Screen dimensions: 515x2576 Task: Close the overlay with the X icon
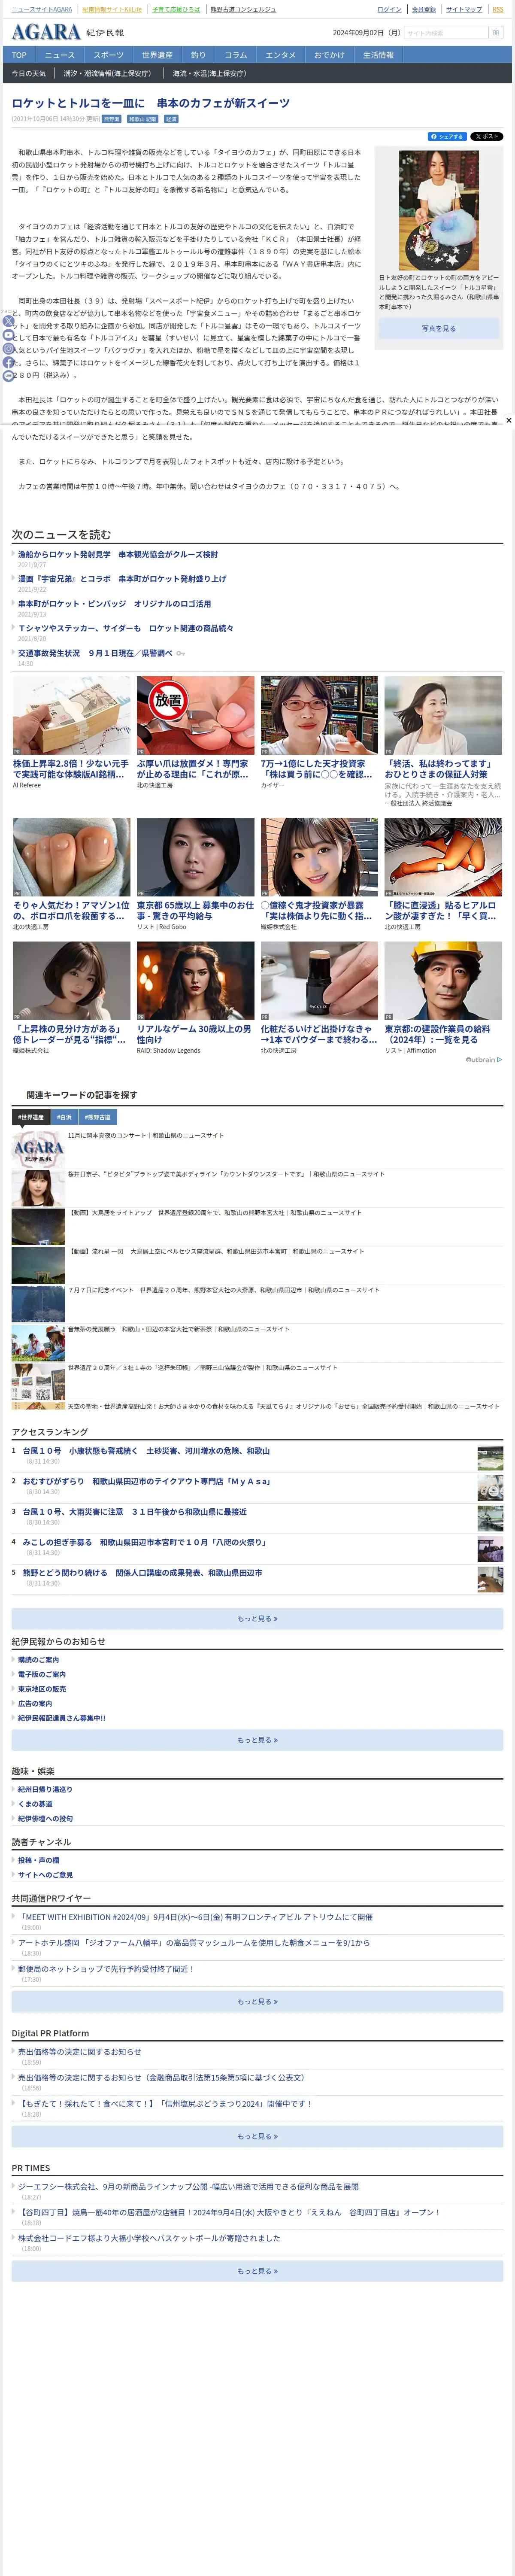(508, 420)
